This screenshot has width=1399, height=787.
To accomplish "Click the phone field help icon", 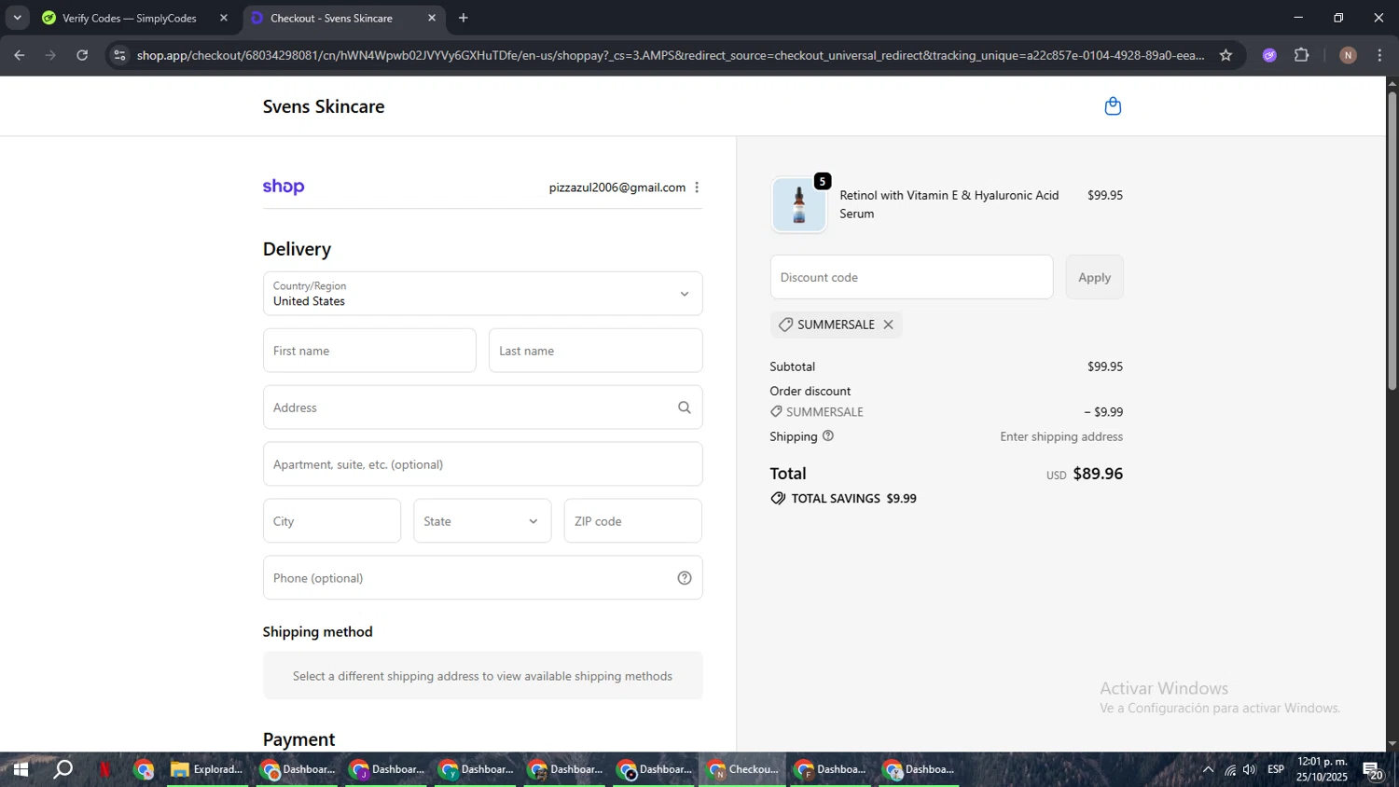I will point(685,578).
